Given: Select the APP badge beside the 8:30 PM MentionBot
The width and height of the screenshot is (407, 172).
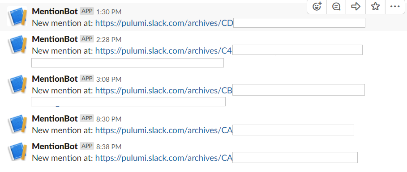Looking at the screenshot, I should [87, 118].
